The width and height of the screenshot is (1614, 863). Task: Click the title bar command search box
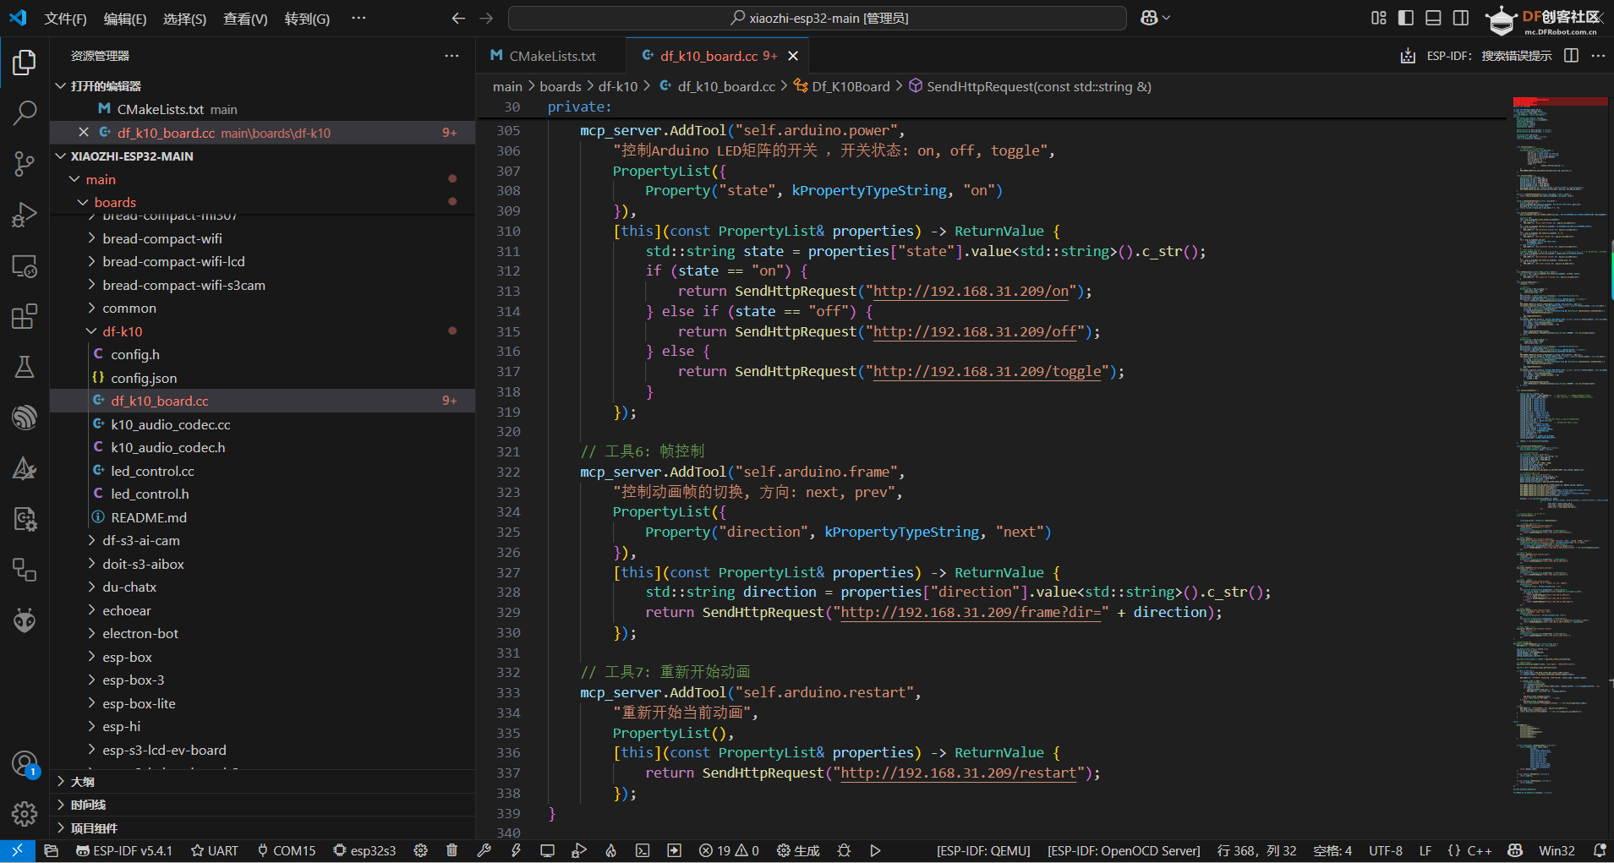click(817, 18)
